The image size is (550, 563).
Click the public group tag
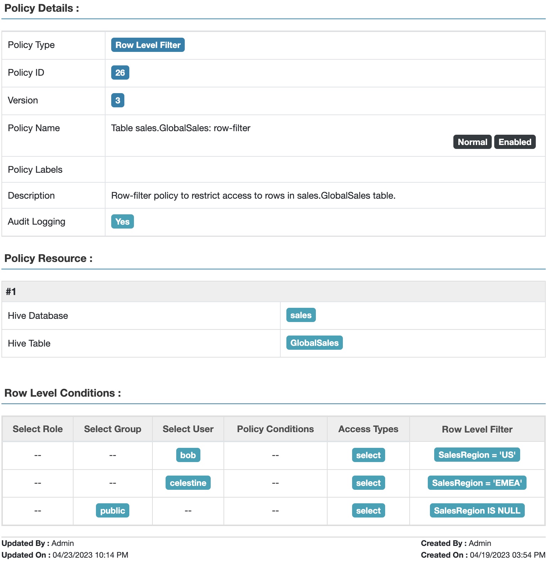[113, 511]
